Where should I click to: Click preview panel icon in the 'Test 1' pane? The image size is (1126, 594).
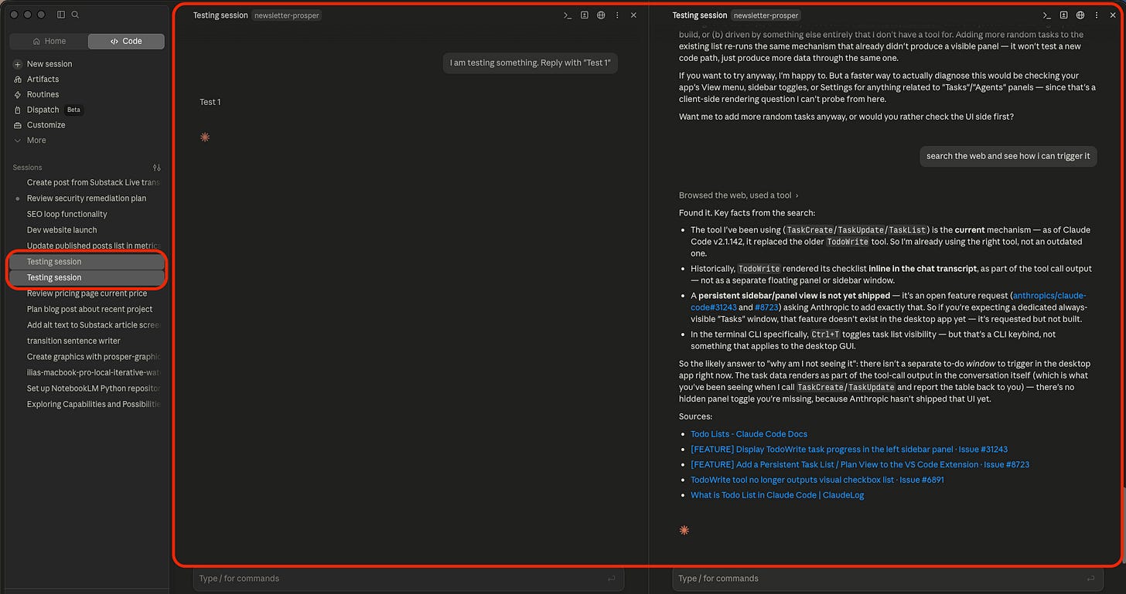point(584,15)
